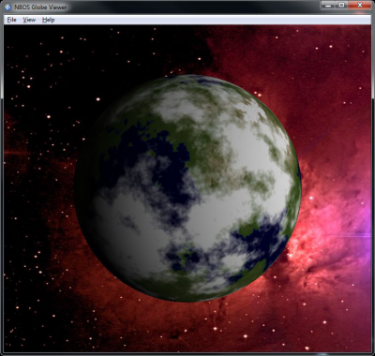375x356 pixels.
Task: Minimize the NEOS Globe Viewer window
Action: pyautogui.click(x=328, y=5)
